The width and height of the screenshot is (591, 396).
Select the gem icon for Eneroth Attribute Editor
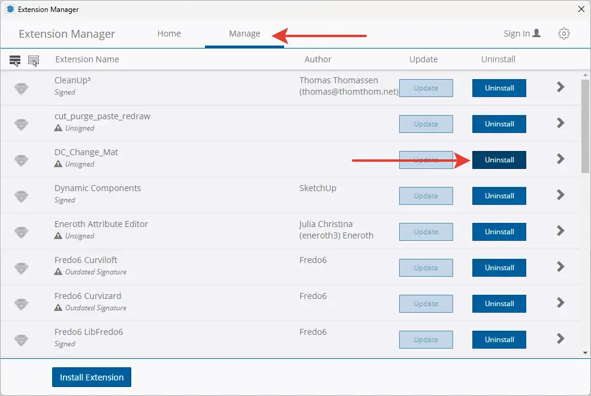[x=22, y=232]
